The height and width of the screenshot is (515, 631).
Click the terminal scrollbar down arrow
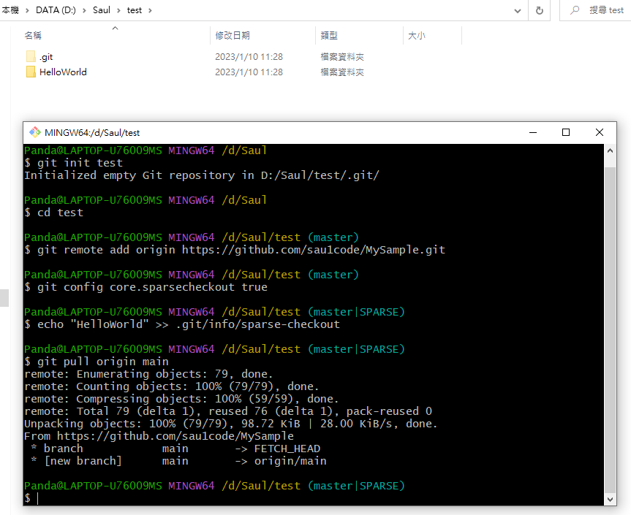[x=610, y=500]
